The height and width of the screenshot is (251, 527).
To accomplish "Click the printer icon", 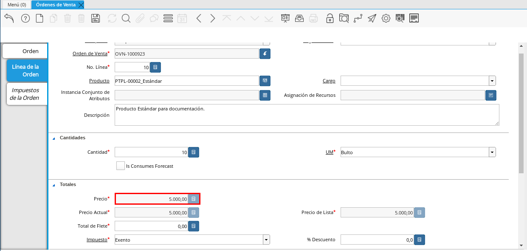I will coord(313,18).
